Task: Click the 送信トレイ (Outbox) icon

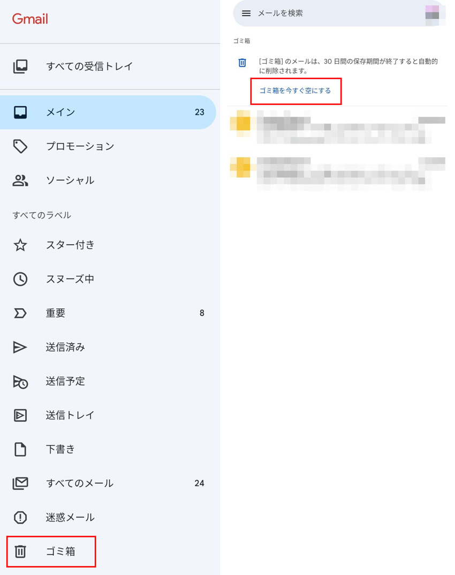Action: pos(20,415)
